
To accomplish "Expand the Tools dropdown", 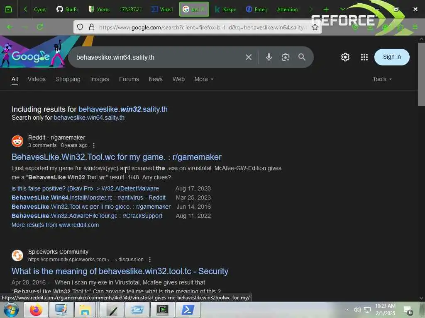I will click(382, 79).
